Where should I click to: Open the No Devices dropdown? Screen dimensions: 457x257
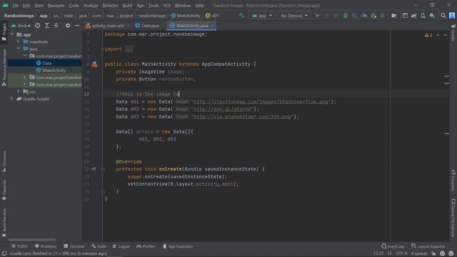coord(294,16)
